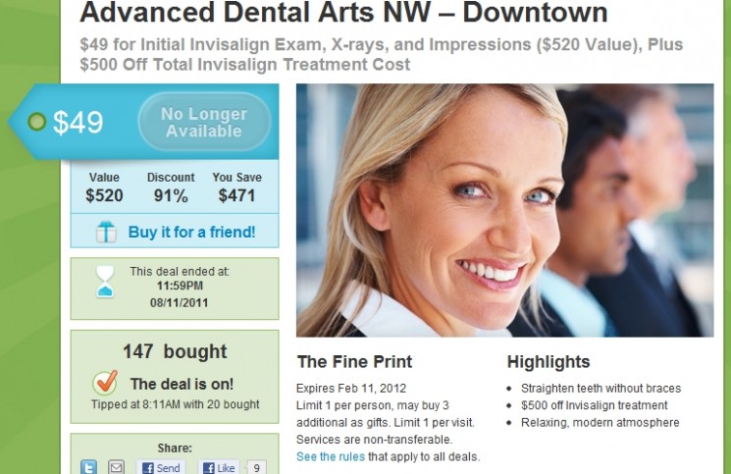Screen dimensions: 731x474
Task: Click the No Longer Available button
Action: click(x=204, y=122)
